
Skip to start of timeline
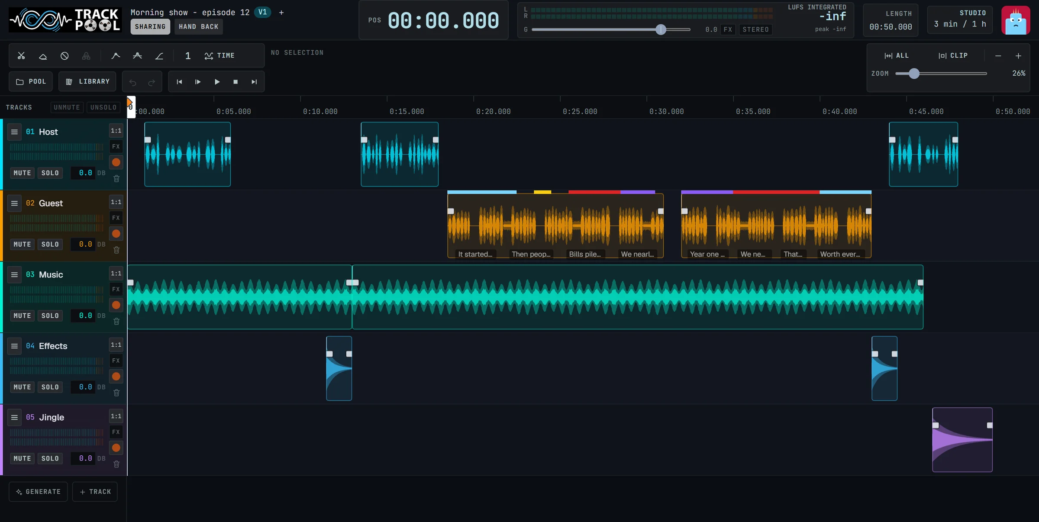coord(179,82)
